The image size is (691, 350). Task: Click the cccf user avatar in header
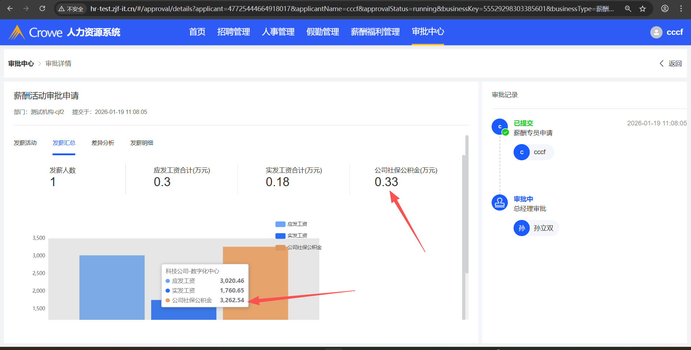click(x=656, y=32)
